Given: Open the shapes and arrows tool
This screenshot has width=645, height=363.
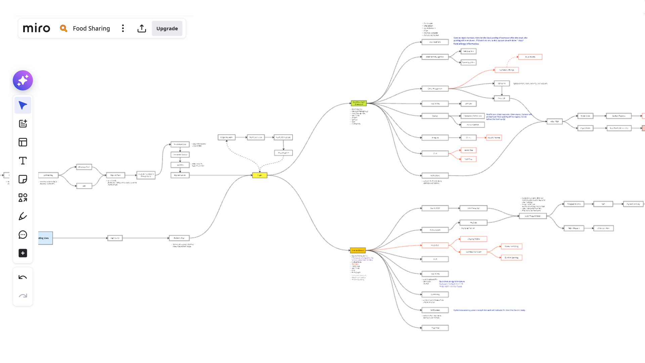Looking at the screenshot, I should click(23, 198).
